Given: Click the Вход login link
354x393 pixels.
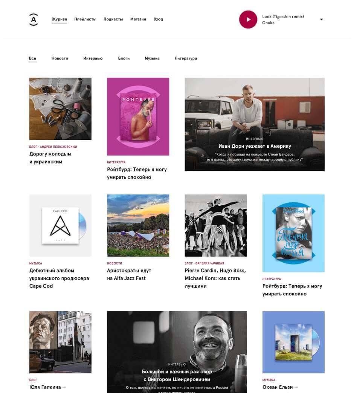Looking at the screenshot, I should tap(158, 19).
